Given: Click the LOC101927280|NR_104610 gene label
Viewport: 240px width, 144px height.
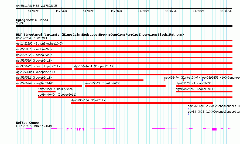Looking at the screenshot, I should click(34, 126).
